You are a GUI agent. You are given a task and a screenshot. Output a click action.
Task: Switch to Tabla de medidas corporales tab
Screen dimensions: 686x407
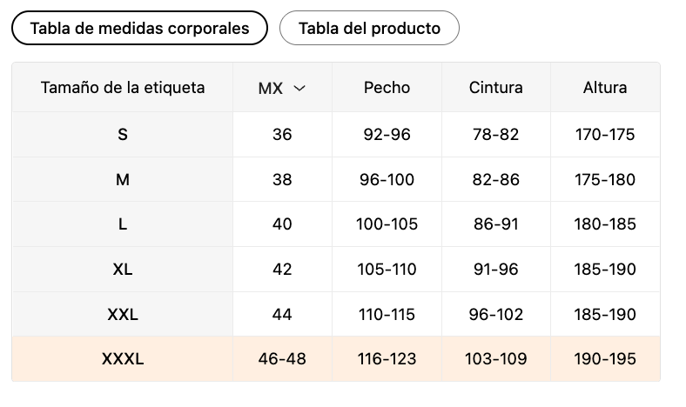coord(139,28)
